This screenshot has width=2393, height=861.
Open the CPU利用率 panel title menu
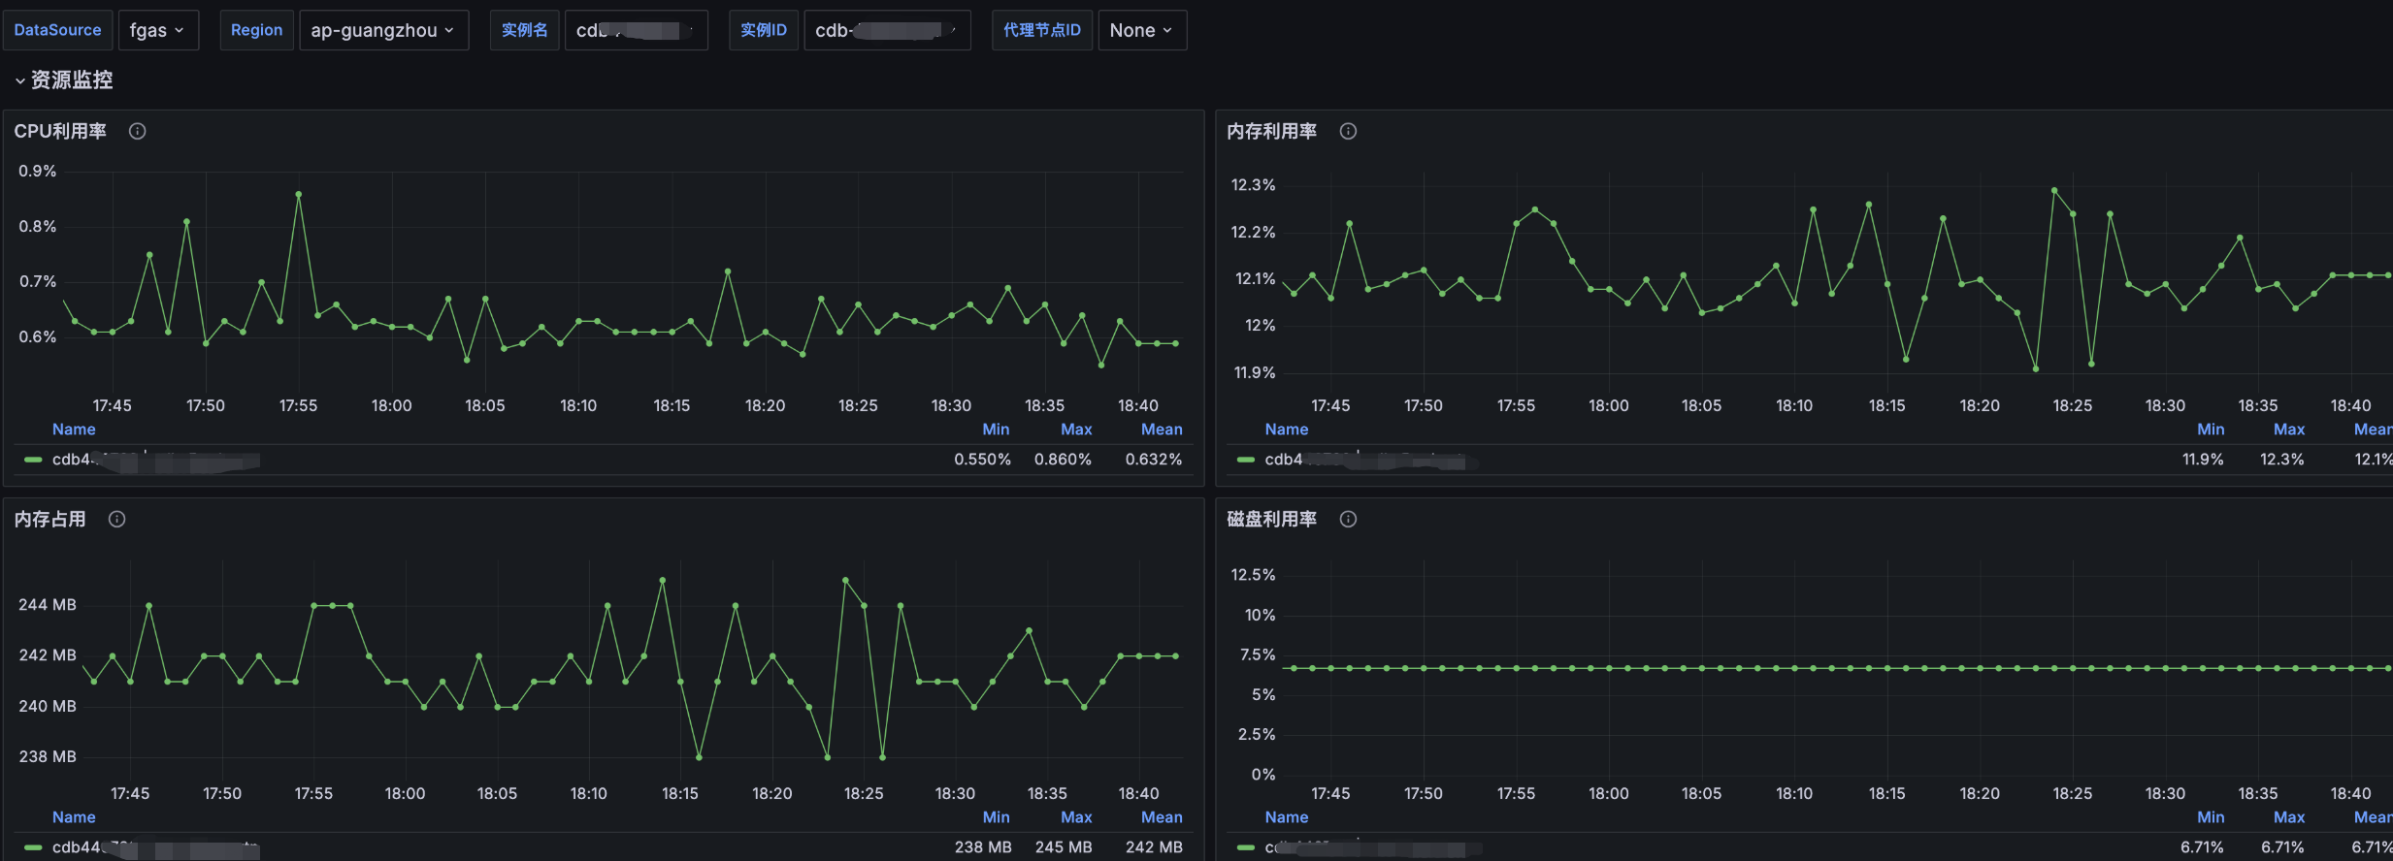[60, 131]
